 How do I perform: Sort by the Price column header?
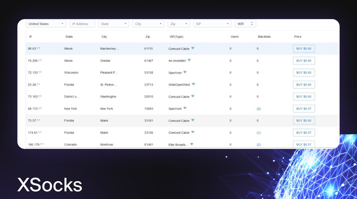click(x=298, y=37)
